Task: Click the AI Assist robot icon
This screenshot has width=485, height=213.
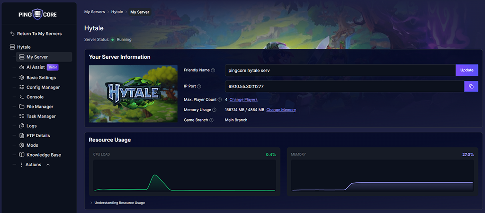Action: pos(21,67)
